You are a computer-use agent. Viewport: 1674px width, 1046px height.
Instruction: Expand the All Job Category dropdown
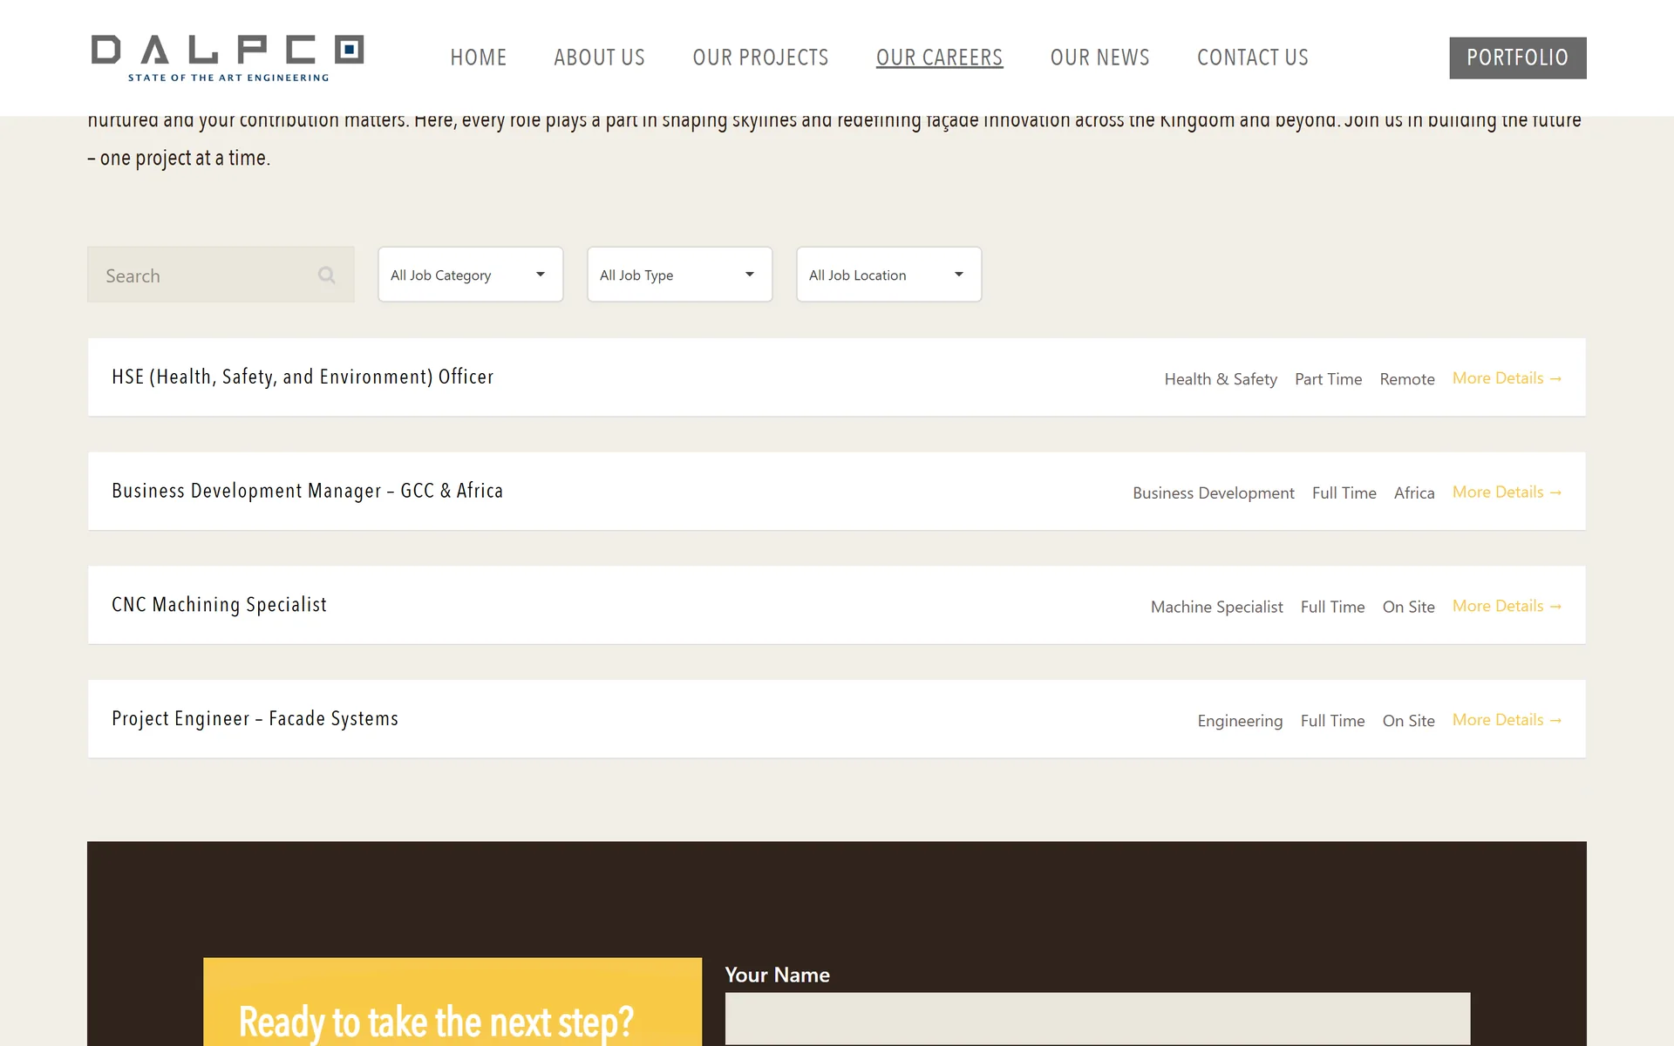click(471, 275)
